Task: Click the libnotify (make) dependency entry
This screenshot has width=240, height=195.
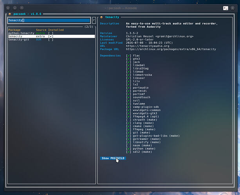Action: click(x=147, y=142)
